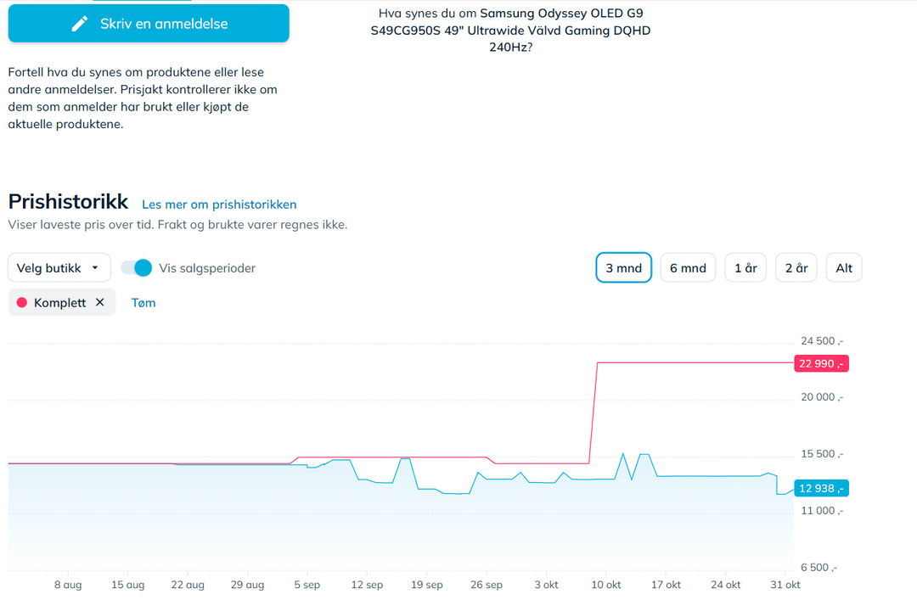Click the Prishistorikk heading

click(68, 202)
